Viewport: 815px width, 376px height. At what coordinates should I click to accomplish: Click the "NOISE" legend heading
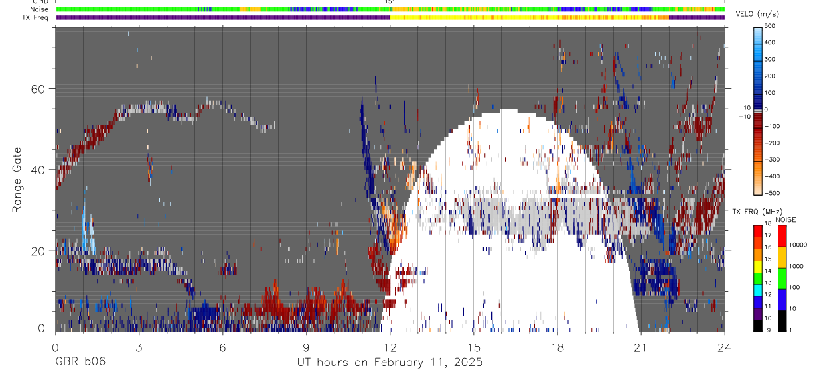click(786, 219)
